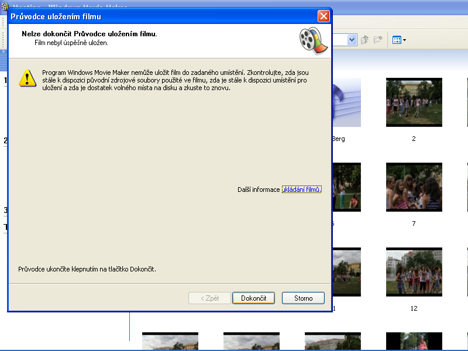The image size is (468, 351).
Task: Click the new collection folder icon
Action: [378, 39]
